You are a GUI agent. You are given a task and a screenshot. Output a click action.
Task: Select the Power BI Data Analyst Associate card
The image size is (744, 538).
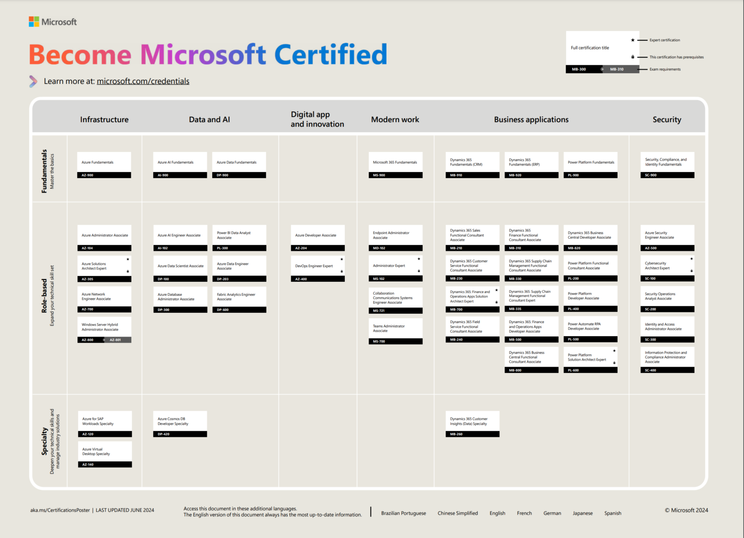[239, 237]
